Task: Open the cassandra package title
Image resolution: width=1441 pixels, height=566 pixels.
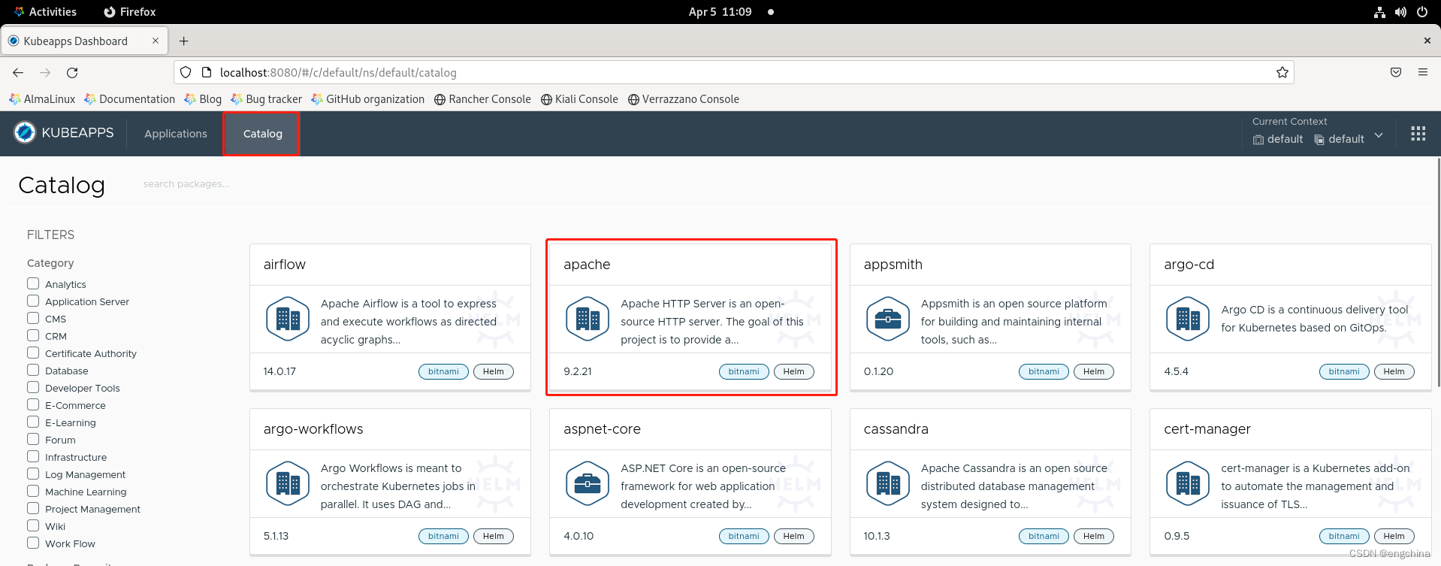Action: 896,429
